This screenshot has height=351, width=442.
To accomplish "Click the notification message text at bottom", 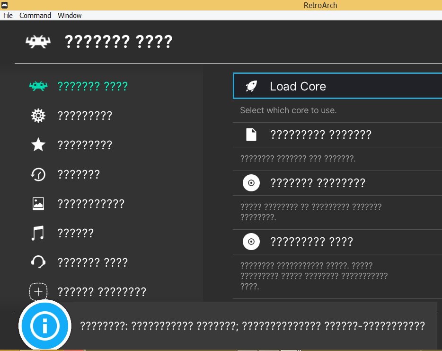I will coord(252,326).
